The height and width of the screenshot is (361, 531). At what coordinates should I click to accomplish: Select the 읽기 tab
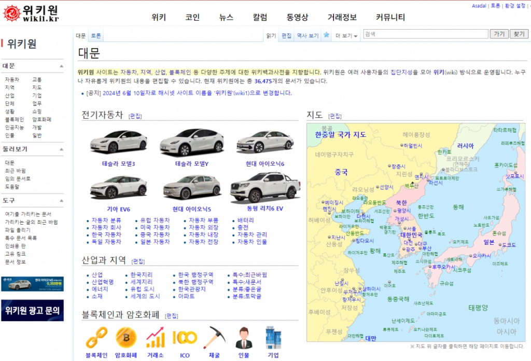[271, 35]
